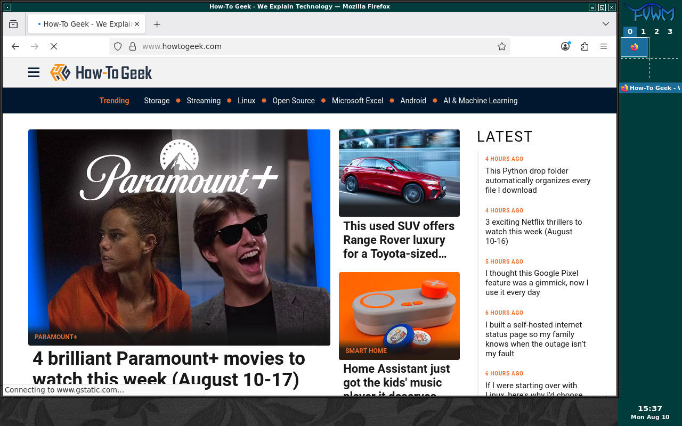Screen dimensions: 682x426
Task: Switch to FVWM desktop 1
Action: coord(644,31)
